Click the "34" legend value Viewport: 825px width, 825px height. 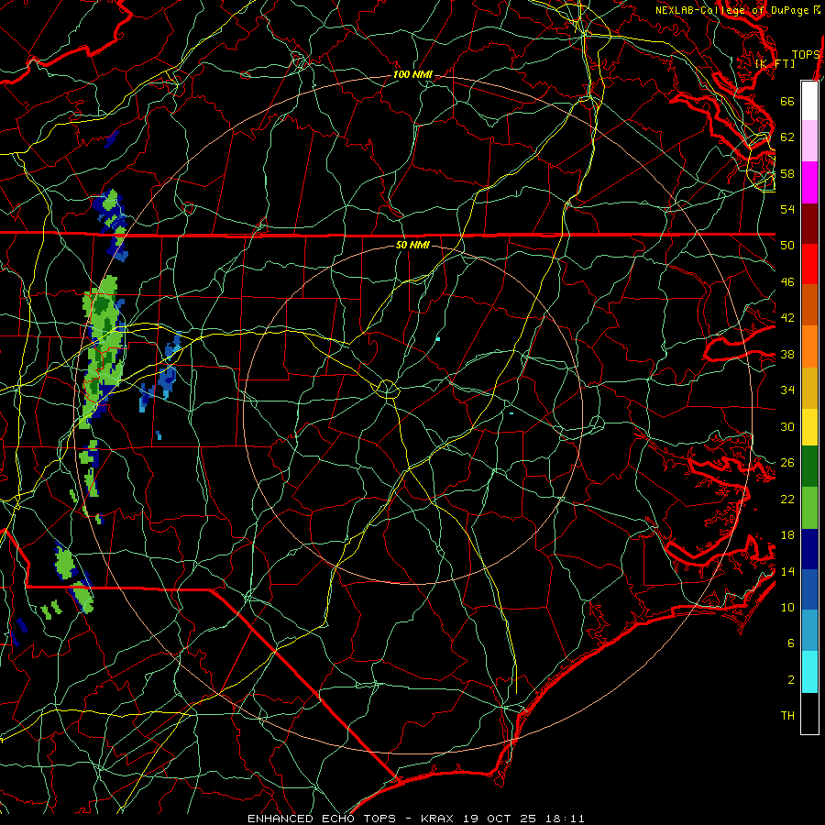[x=787, y=390]
